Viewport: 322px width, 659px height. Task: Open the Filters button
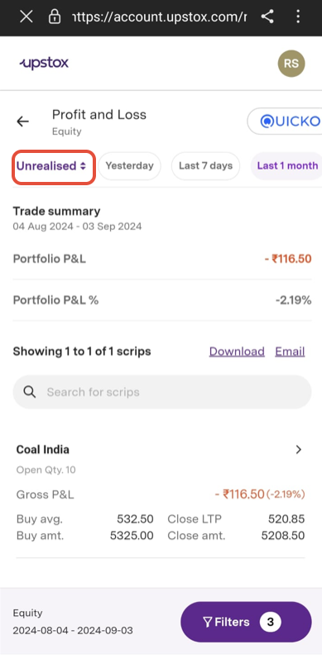(x=246, y=622)
